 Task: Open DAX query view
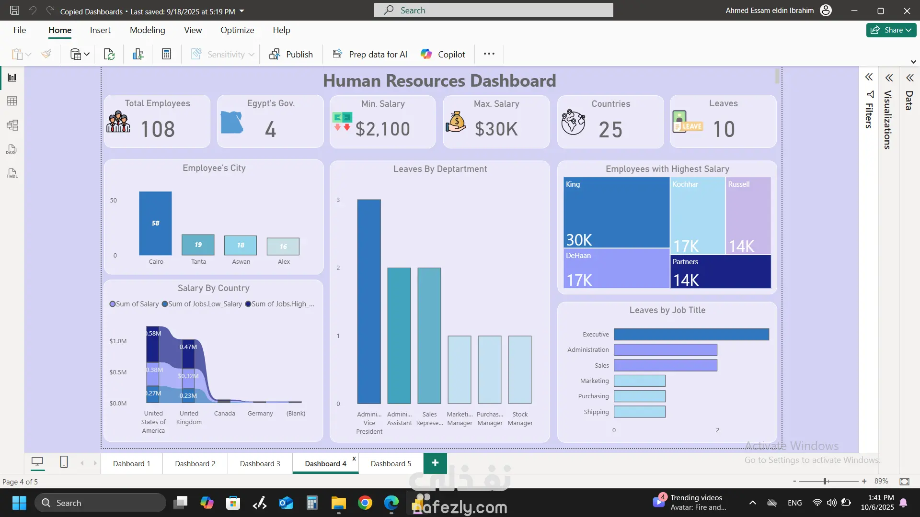click(x=12, y=149)
